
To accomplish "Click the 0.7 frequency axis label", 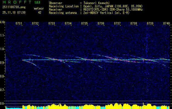I will click(2, 90).
